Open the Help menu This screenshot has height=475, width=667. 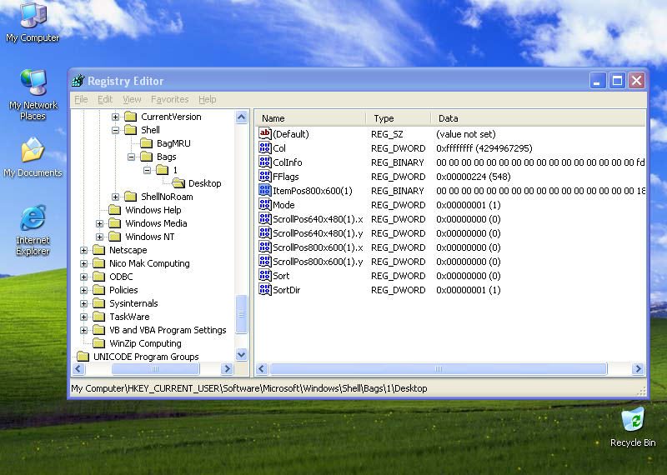207,99
